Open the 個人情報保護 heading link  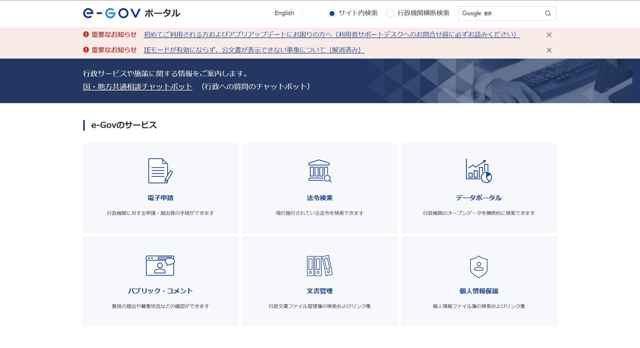click(479, 291)
